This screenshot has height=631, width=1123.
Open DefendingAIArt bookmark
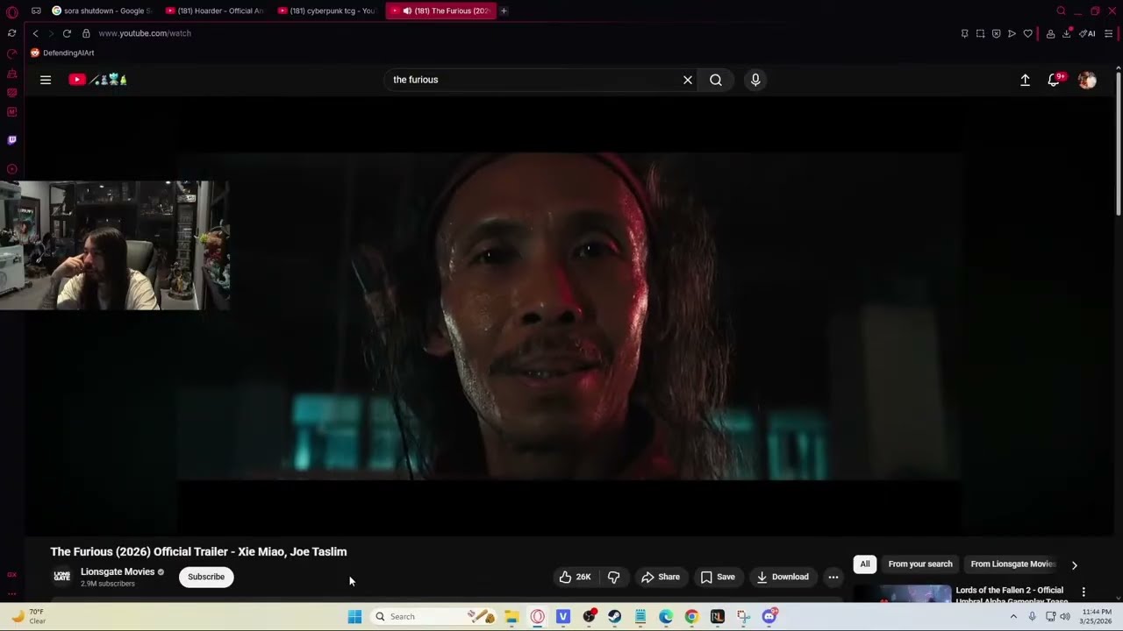(x=62, y=53)
